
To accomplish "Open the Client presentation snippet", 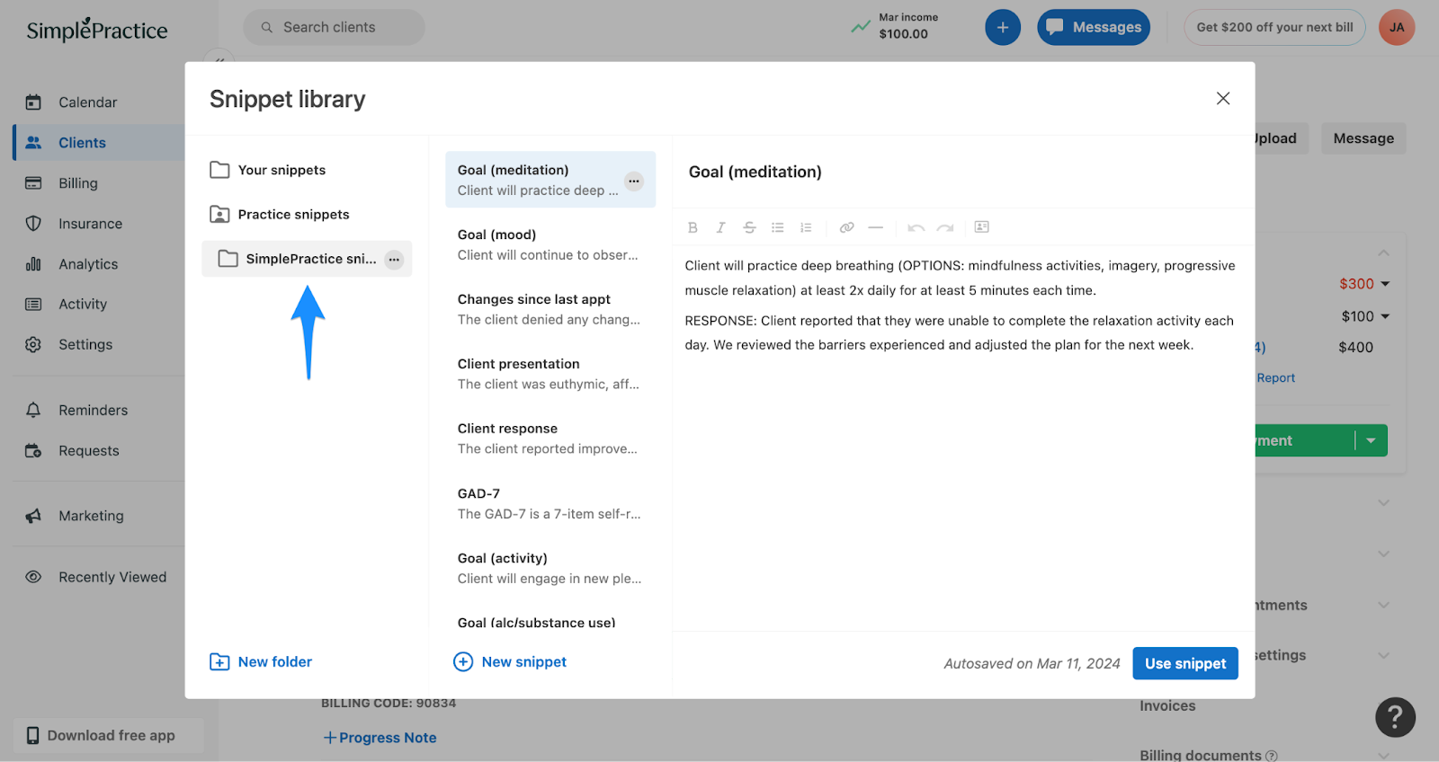I will tap(549, 374).
